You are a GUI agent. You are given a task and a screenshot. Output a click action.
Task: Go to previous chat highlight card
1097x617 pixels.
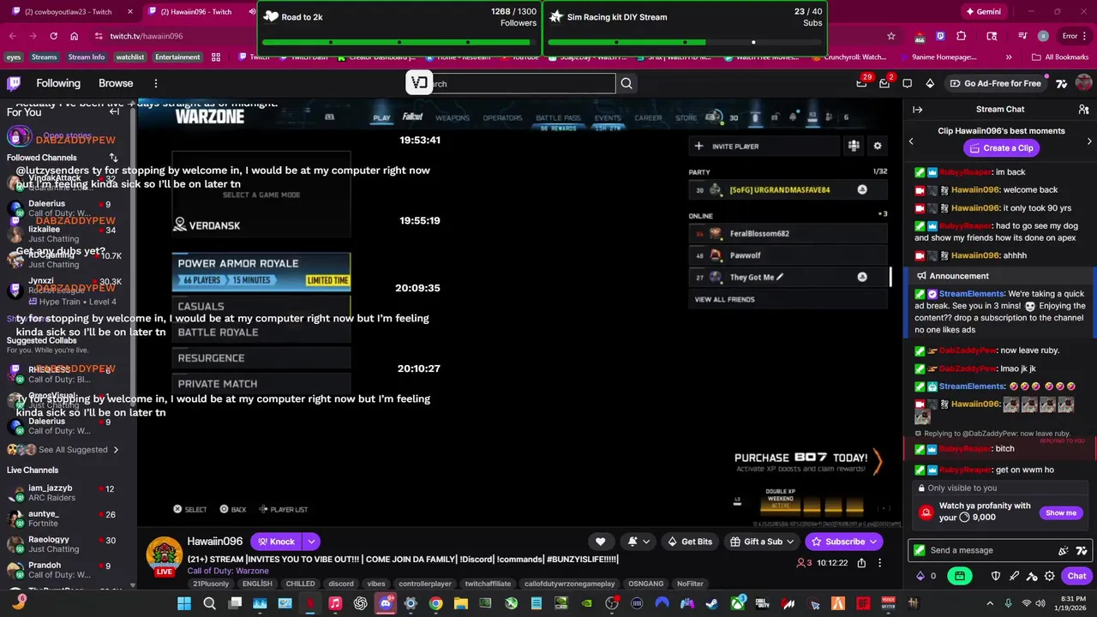(x=911, y=141)
